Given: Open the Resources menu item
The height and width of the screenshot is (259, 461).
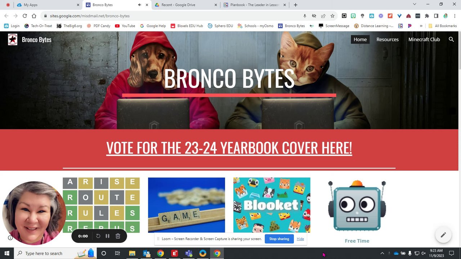Looking at the screenshot, I should click(x=388, y=40).
